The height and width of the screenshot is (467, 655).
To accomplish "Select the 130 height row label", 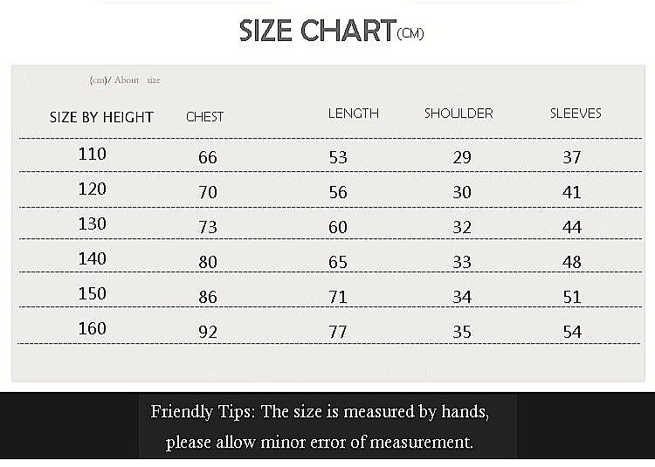I will pyautogui.click(x=92, y=224).
